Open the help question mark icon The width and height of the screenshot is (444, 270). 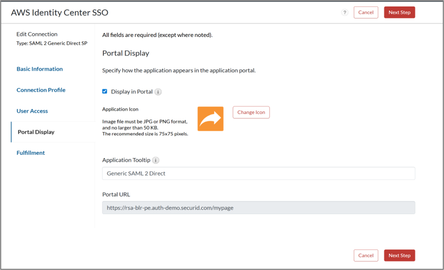click(345, 12)
